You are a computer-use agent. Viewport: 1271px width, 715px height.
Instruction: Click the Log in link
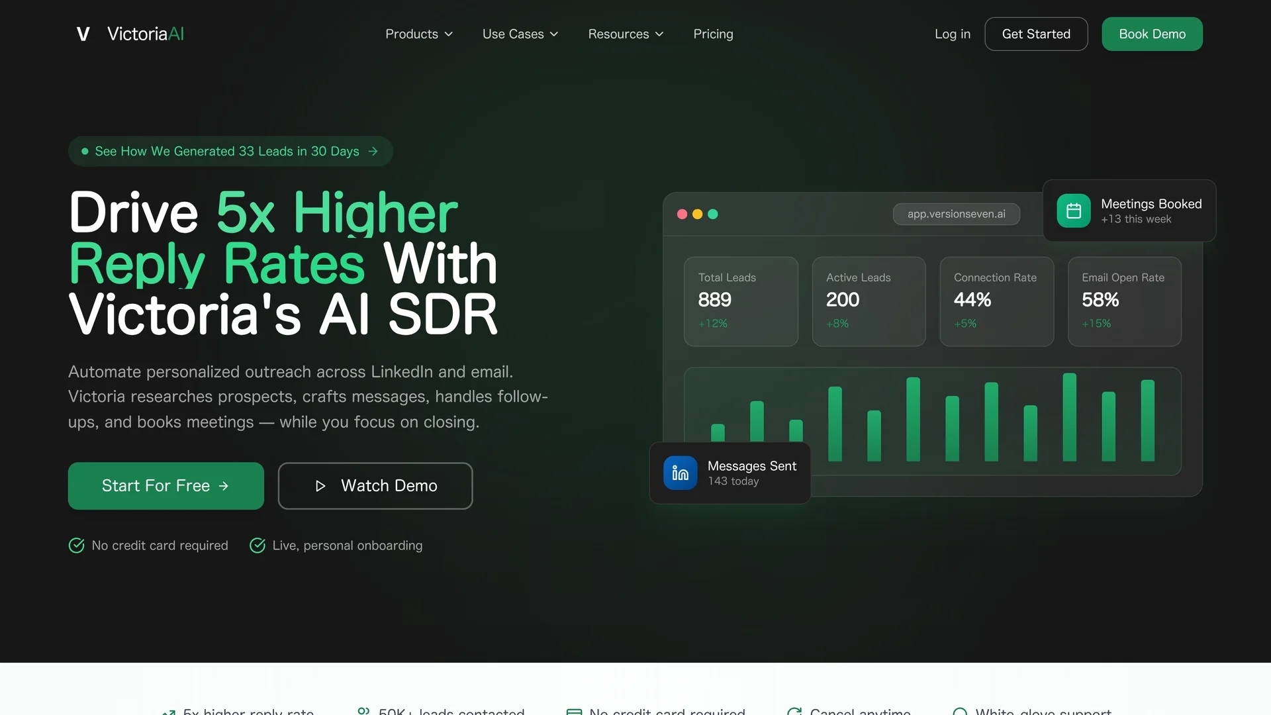pyautogui.click(x=952, y=34)
